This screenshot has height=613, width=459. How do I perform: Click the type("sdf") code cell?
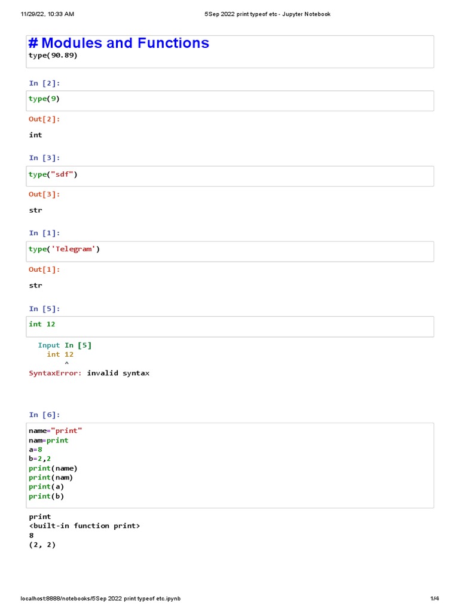point(230,177)
